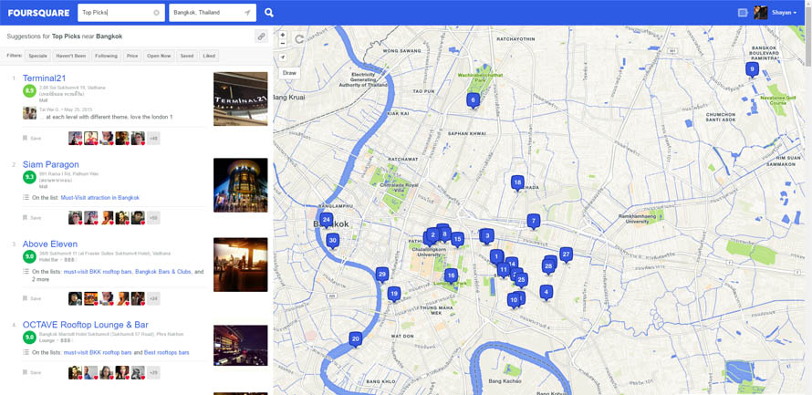Clear the Top Picks search field
This screenshot has width=812, height=395.
(x=156, y=13)
